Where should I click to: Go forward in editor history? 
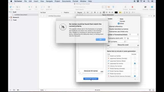point(44,16)
